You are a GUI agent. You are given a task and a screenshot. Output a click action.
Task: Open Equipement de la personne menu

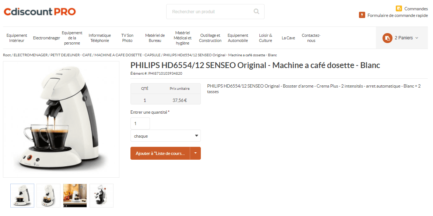click(x=72, y=38)
